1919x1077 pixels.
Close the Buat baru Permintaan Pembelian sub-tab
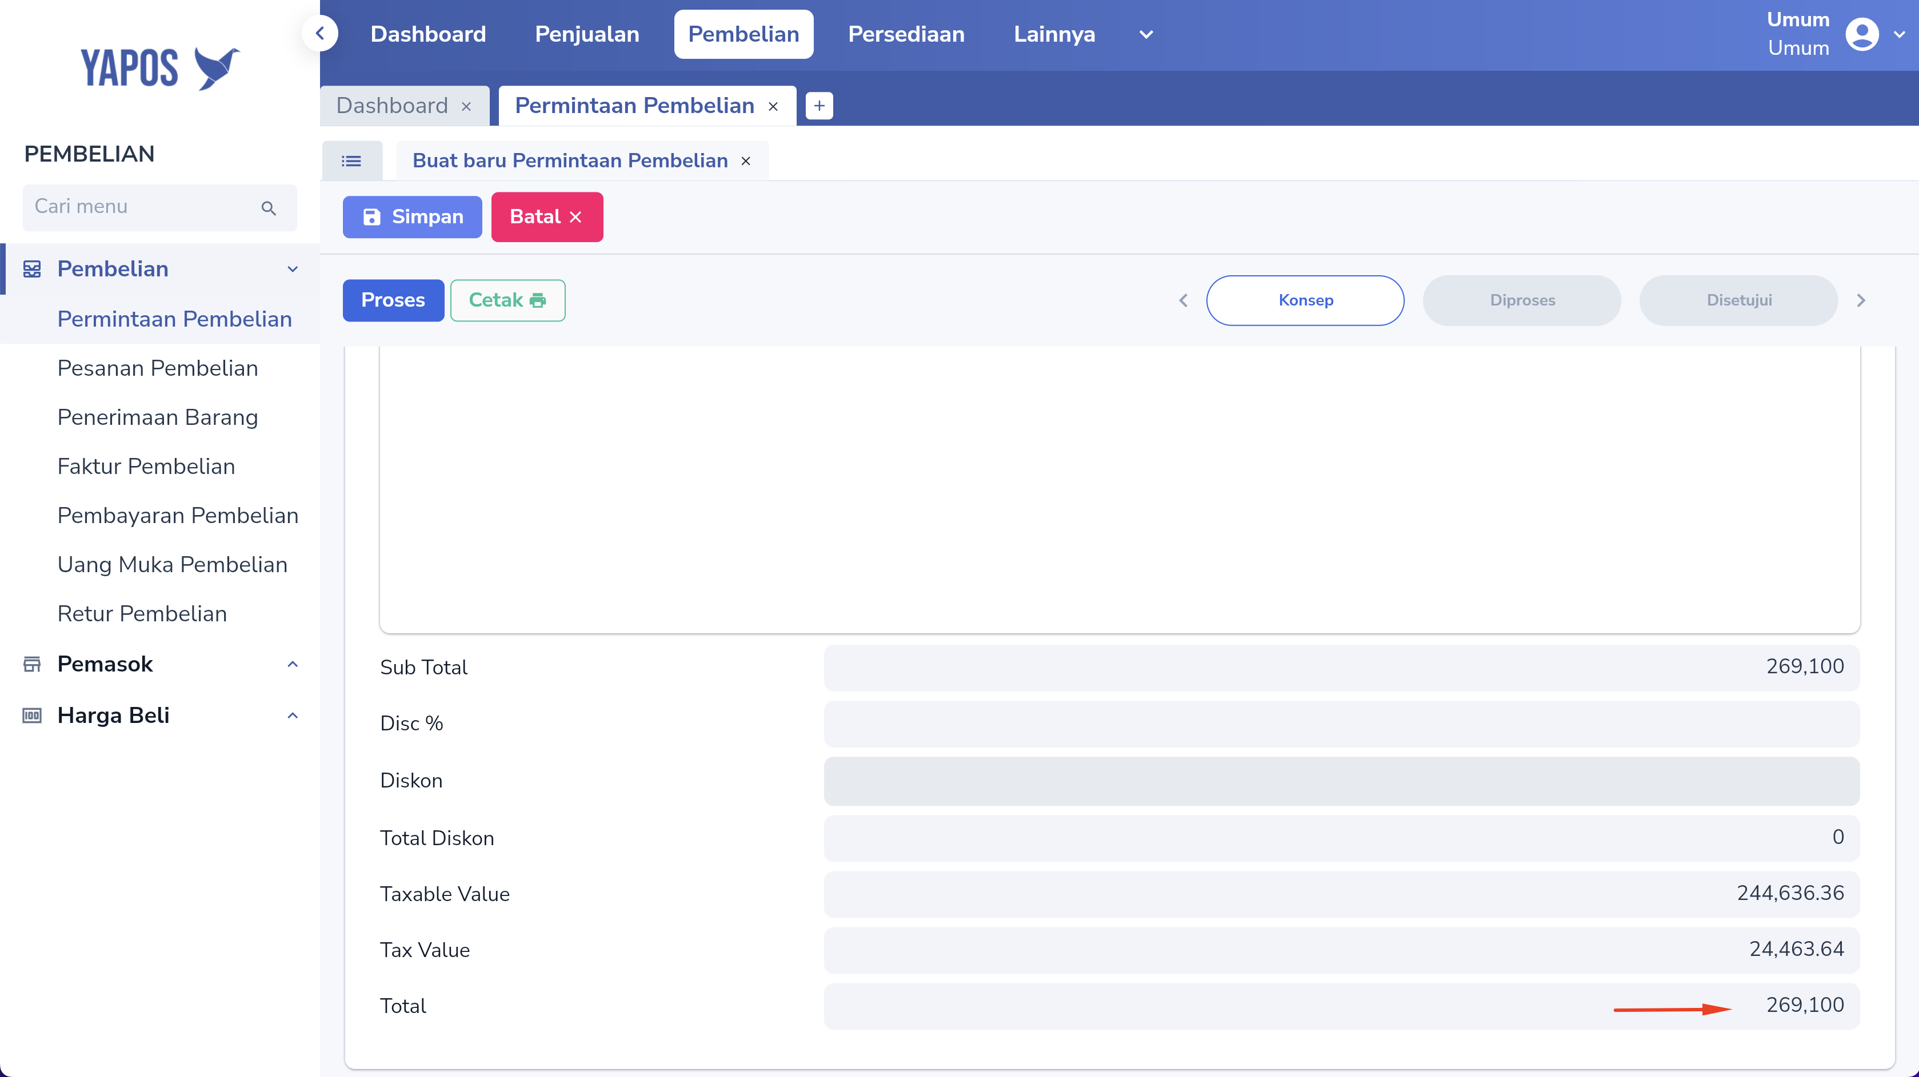pos(746,161)
